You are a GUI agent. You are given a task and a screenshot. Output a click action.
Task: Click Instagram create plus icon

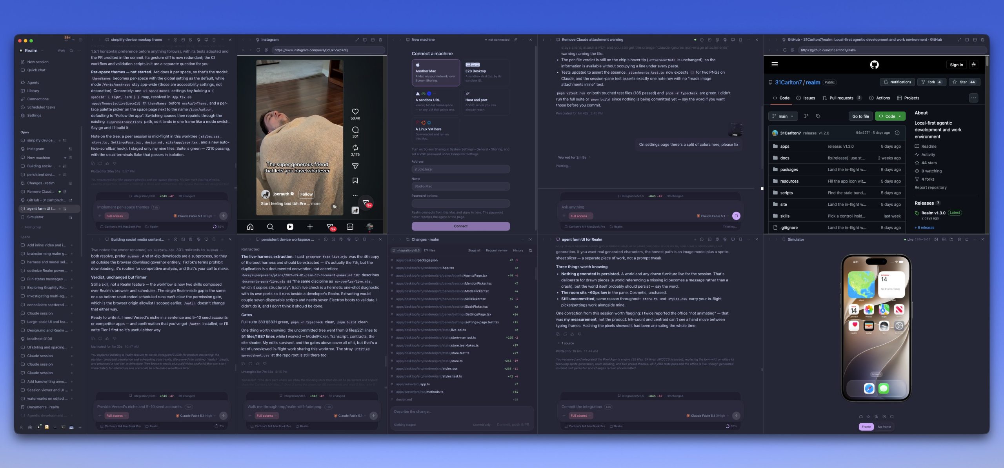click(x=310, y=227)
